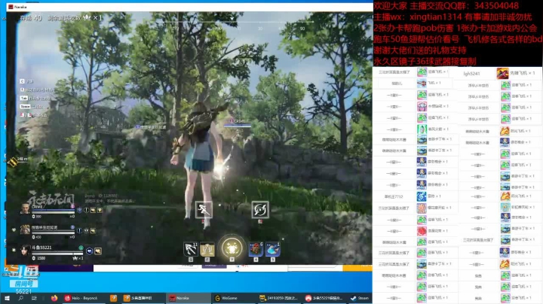Switch to Naraka taskbar item

[x=189, y=298]
